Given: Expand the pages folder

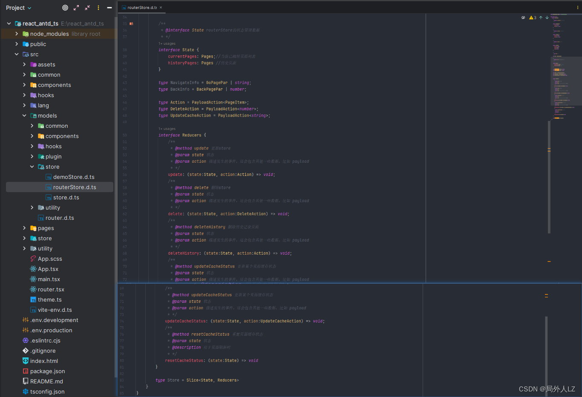Looking at the screenshot, I should point(24,228).
